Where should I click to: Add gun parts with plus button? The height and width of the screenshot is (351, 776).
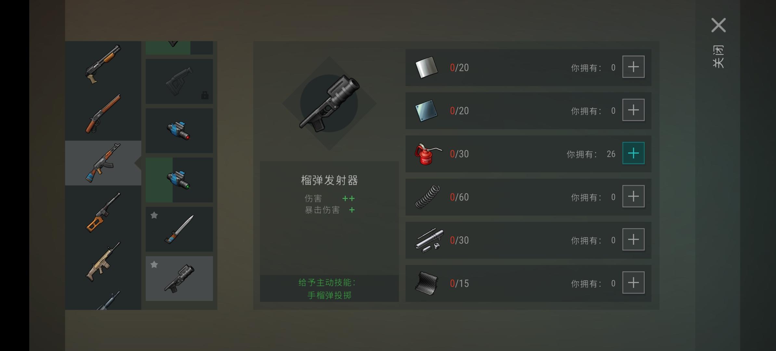point(633,240)
